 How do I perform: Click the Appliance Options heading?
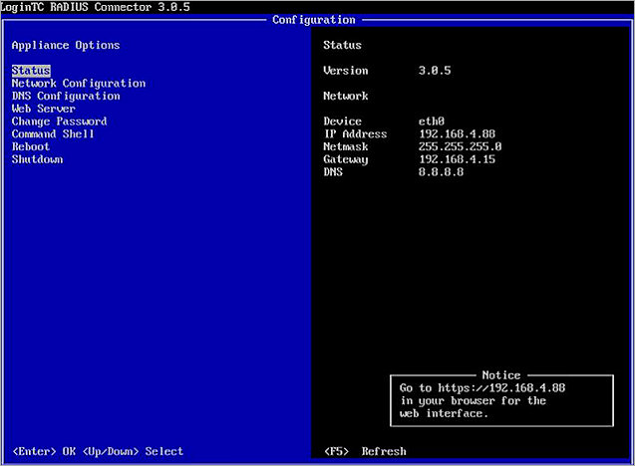[66, 46]
